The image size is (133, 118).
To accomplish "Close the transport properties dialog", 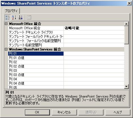I will pos(129,3).
